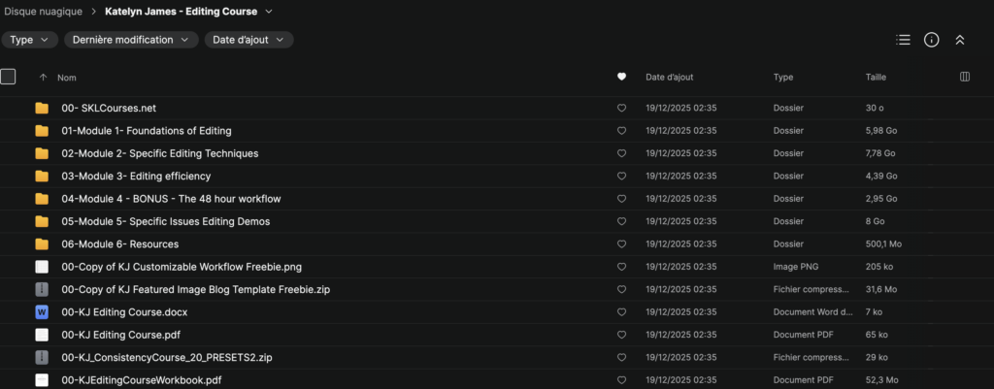The width and height of the screenshot is (994, 389).
Task: Expand the Dernière modification filter
Action: coord(131,40)
